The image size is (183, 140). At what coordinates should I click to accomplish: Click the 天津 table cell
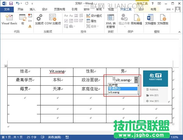(57, 90)
